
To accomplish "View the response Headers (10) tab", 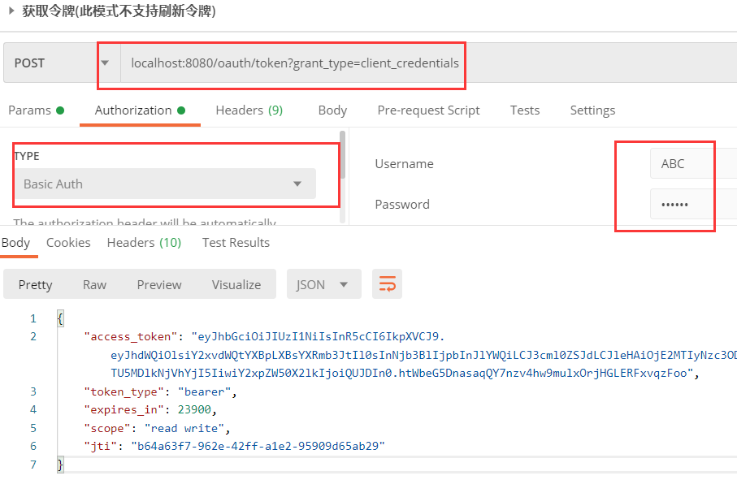I will (x=144, y=243).
